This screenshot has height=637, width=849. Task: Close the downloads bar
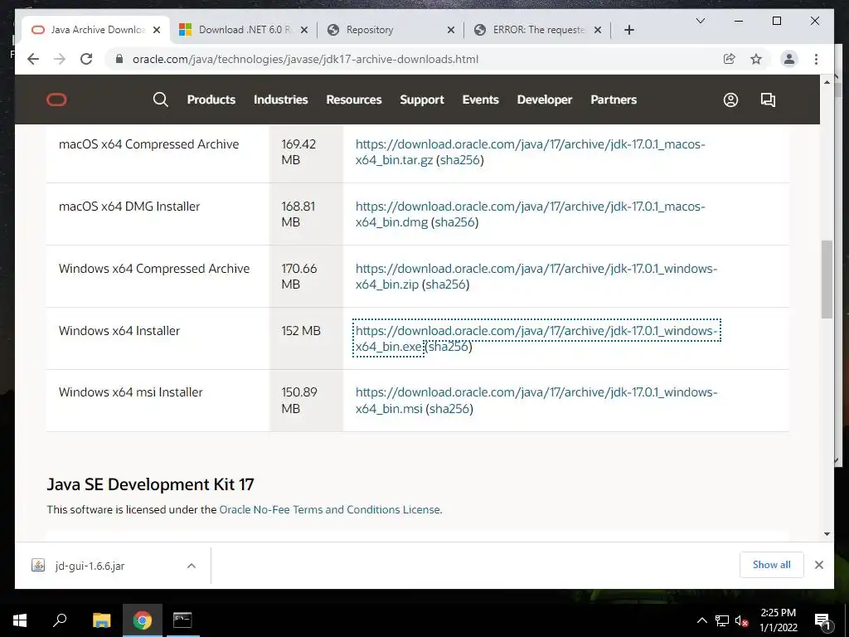(818, 565)
